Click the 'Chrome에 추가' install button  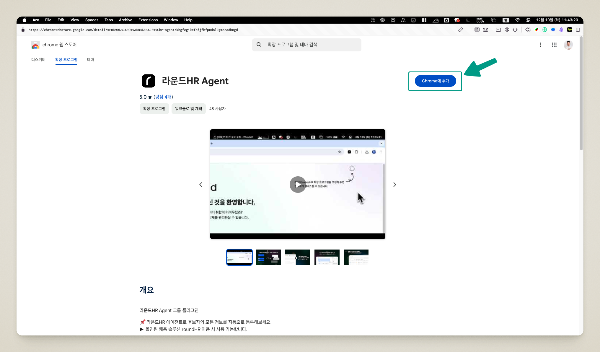coord(435,81)
